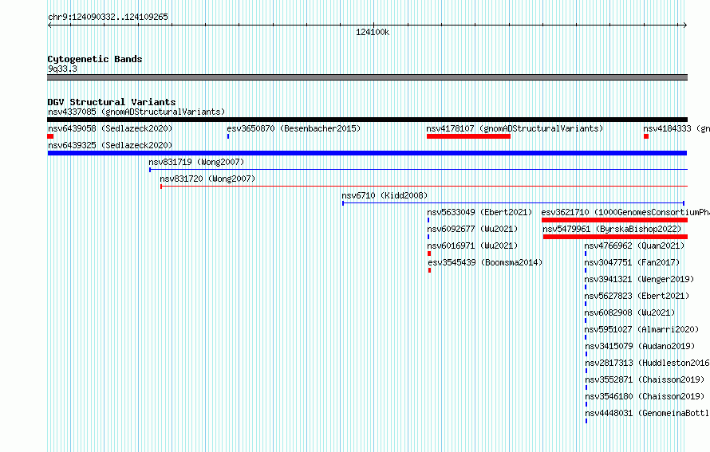Click nsv3941321 (Wenger2019) label

click(639, 279)
